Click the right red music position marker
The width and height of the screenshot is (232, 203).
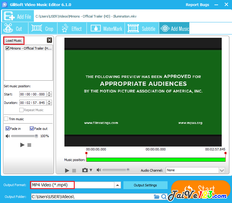(225, 153)
